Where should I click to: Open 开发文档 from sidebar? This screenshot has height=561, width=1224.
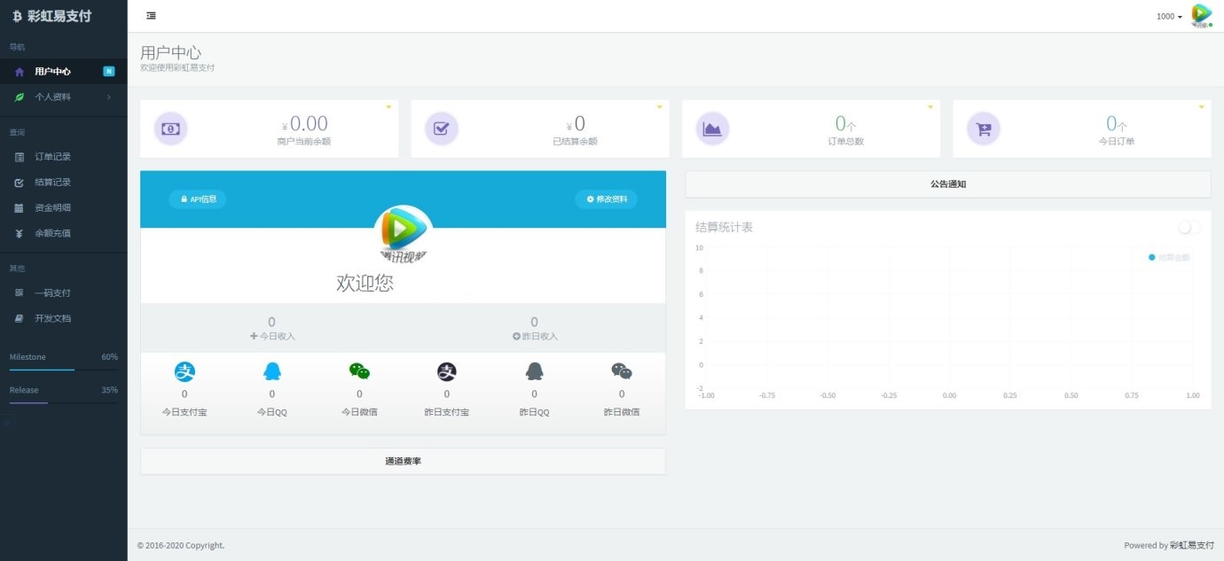(x=64, y=319)
